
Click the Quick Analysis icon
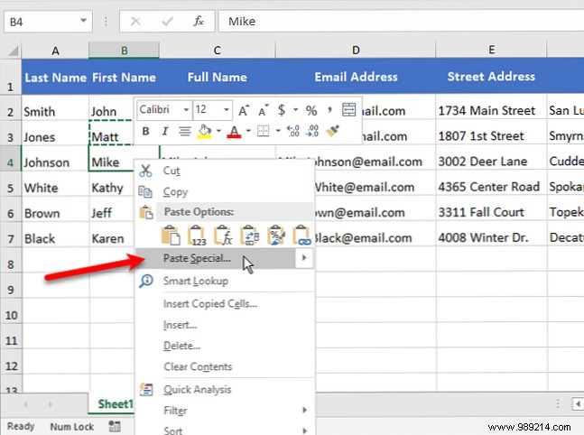pyautogui.click(x=146, y=390)
